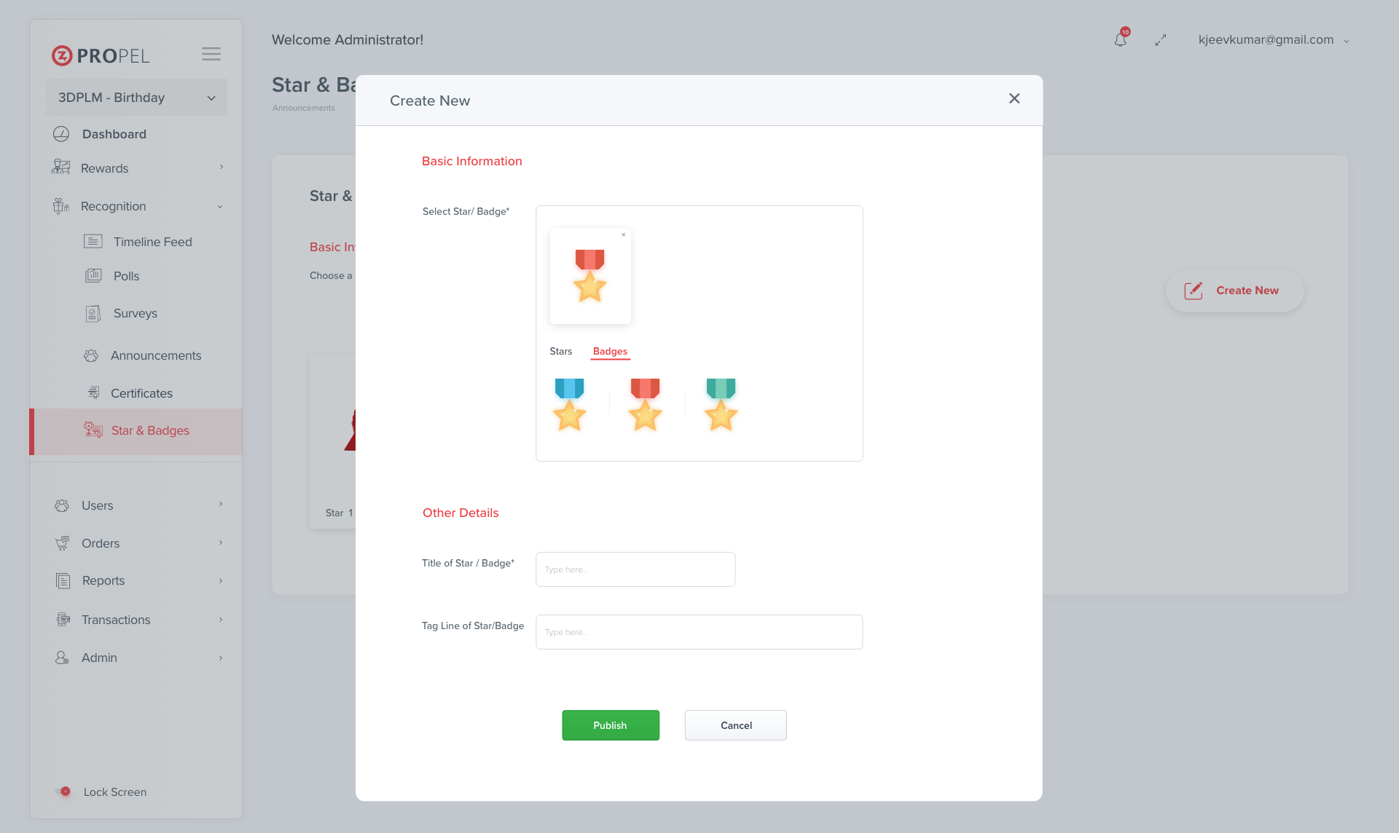The width and height of the screenshot is (1399, 833).
Task: Select the teal ribbon badge
Action: tap(721, 405)
